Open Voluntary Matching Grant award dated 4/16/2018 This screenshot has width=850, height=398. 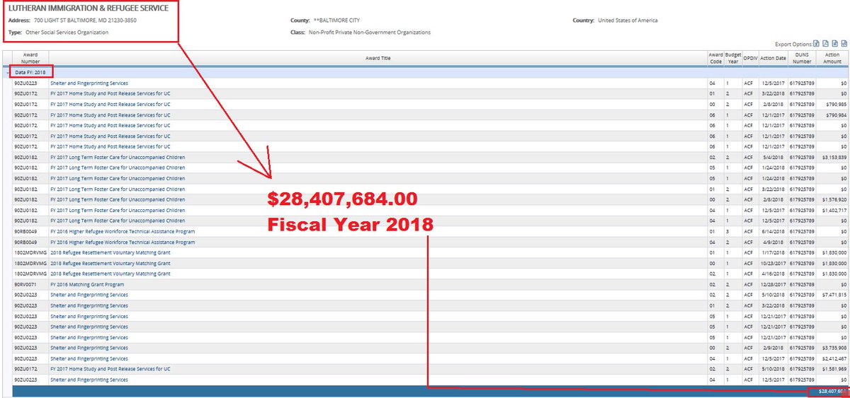click(x=110, y=274)
